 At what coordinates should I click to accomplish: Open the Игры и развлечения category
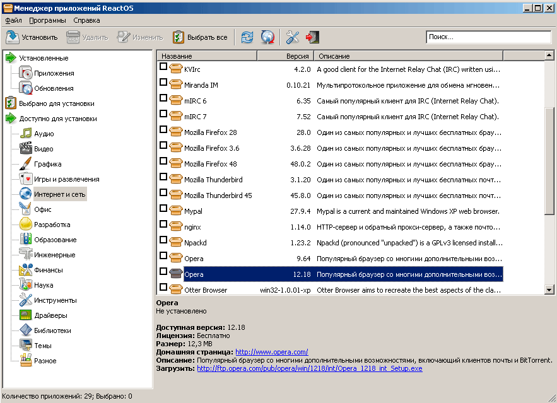[x=66, y=179]
